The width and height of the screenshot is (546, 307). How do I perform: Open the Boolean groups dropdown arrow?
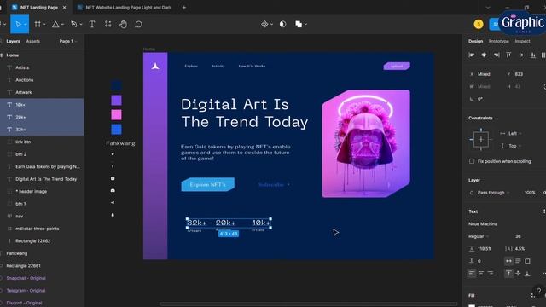pyautogui.click(x=305, y=25)
